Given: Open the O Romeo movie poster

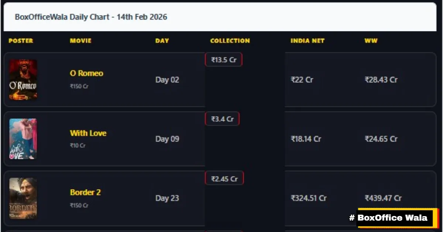Looking at the screenshot, I should (x=23, y=79).
